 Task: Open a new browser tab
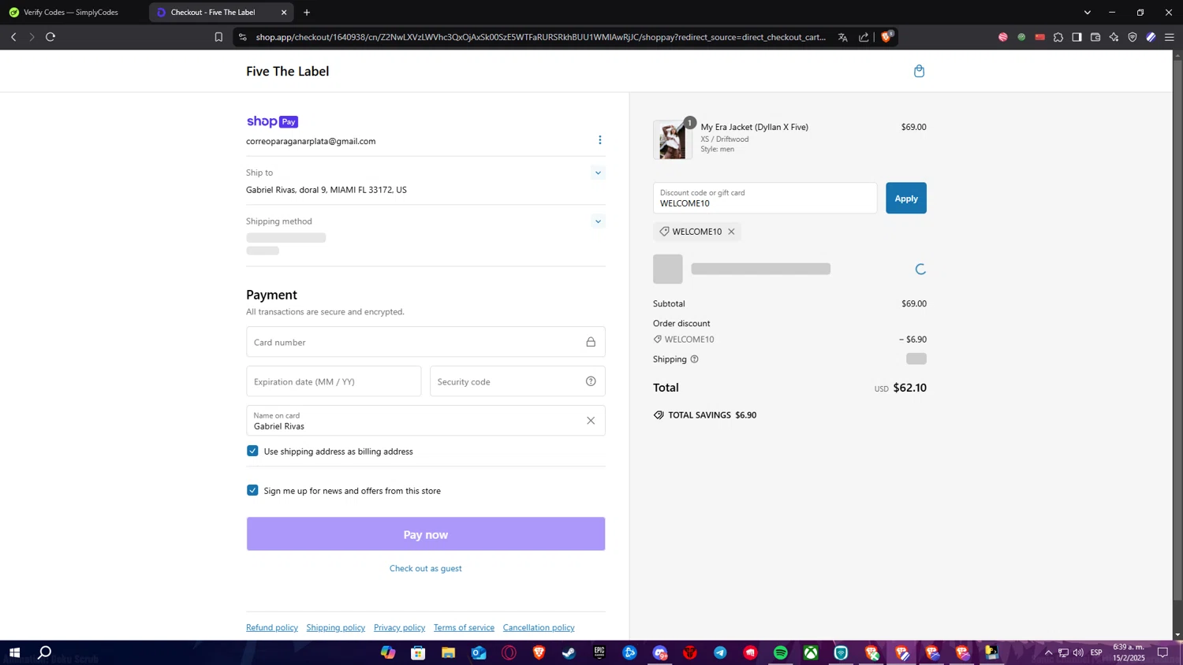pos(307,12)
